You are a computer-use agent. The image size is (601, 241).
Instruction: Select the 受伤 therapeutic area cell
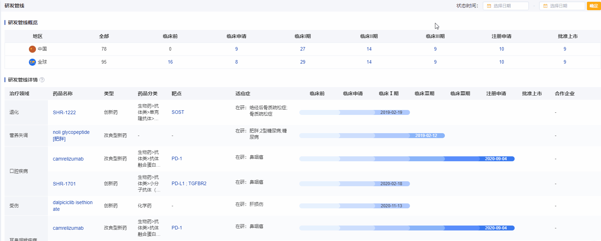point(26,206)
